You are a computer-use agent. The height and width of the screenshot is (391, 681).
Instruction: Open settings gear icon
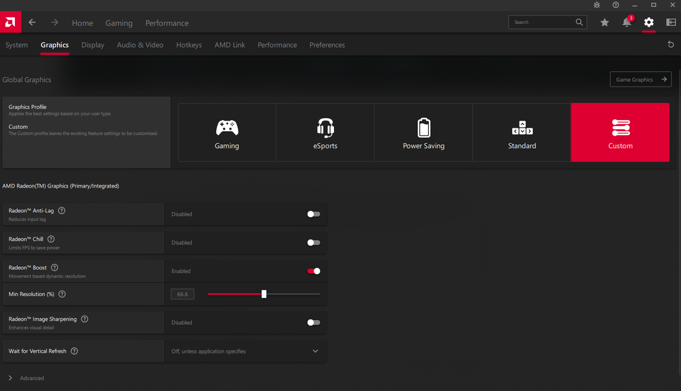[x=649, y=23]
